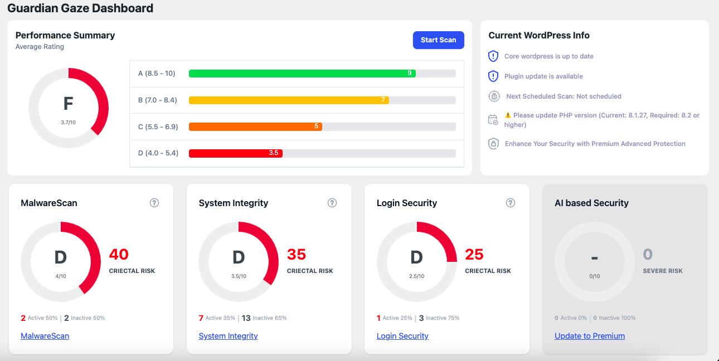Click the System Integrity card title

(234, 203)
